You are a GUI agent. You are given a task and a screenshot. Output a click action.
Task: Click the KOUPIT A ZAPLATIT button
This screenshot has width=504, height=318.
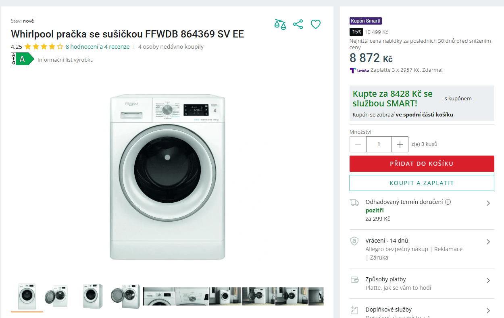point(422,183)
